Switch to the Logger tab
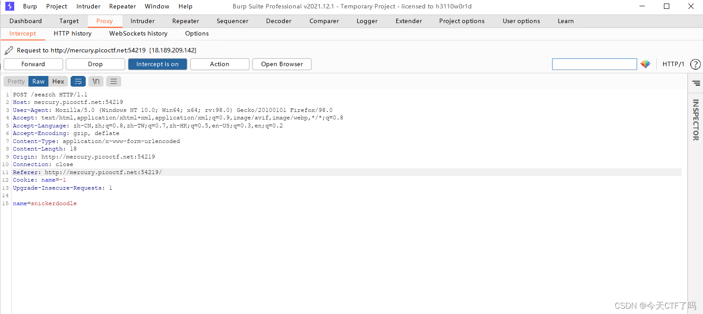The height and width of the screenshot is (314, 703). [x=367, y=21]
